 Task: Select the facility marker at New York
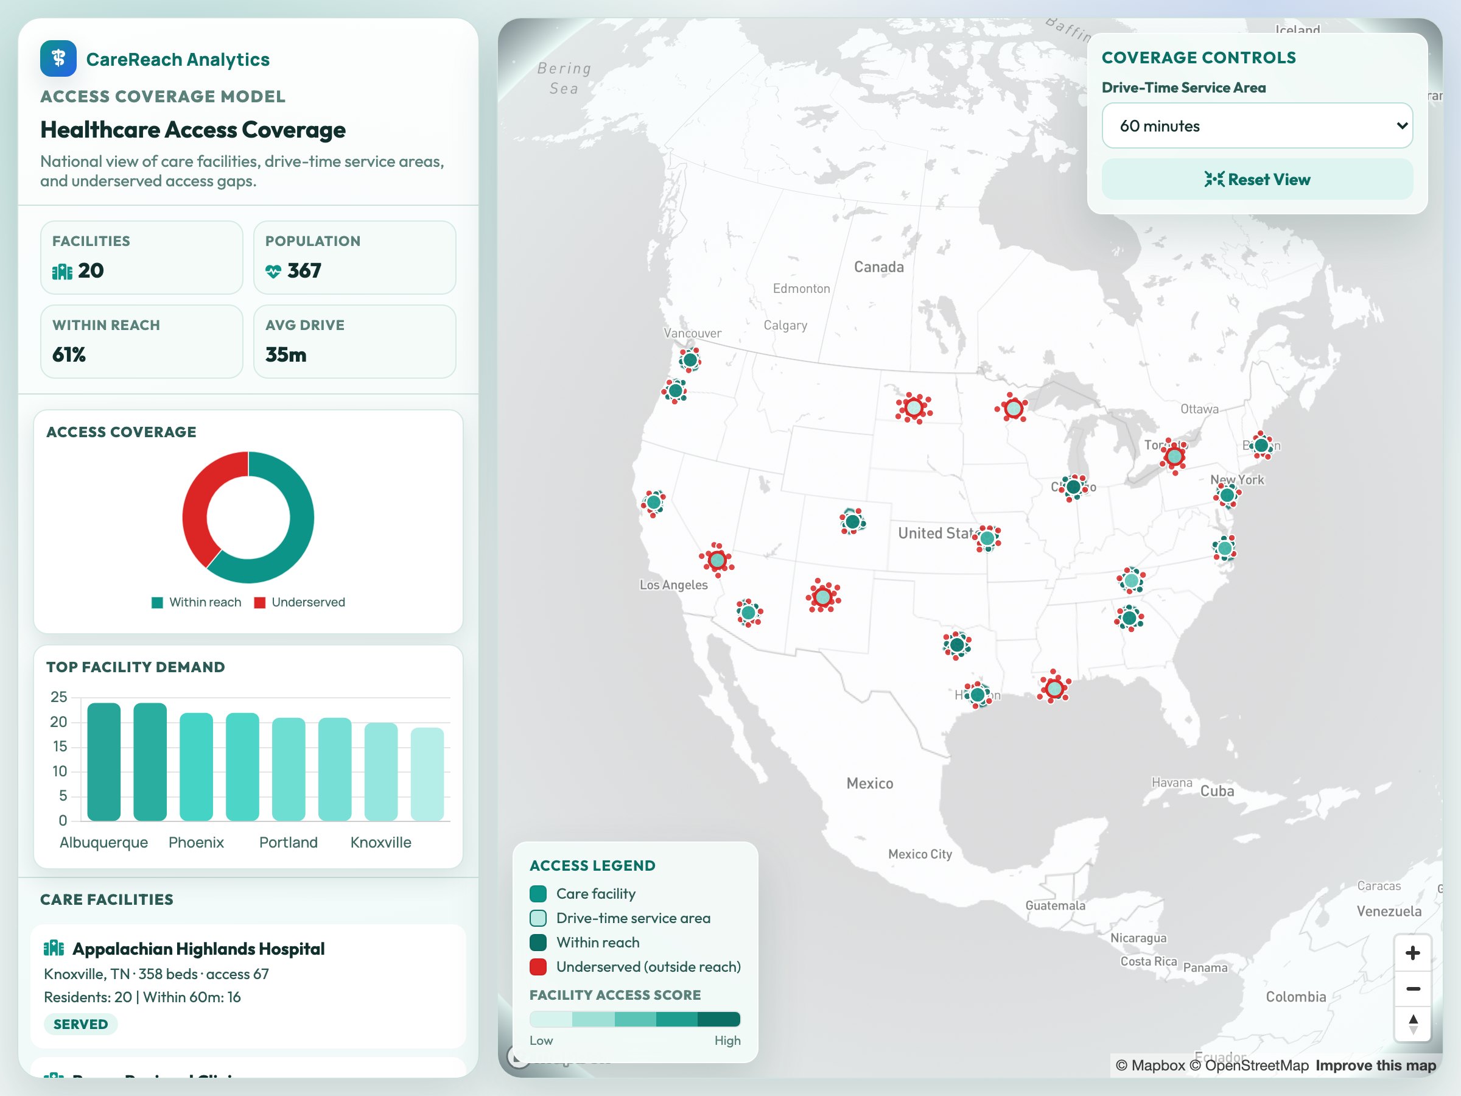pos(1227,496)
